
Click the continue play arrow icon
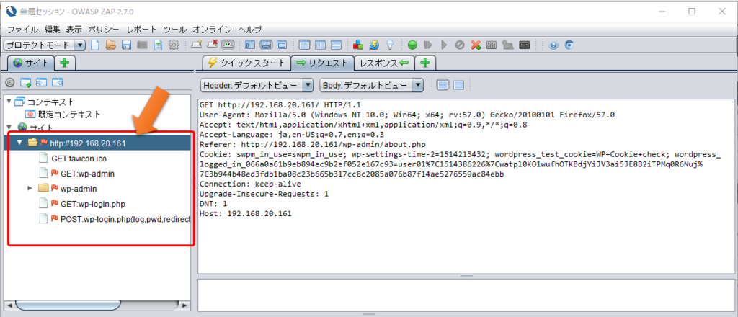pos(443,45)
